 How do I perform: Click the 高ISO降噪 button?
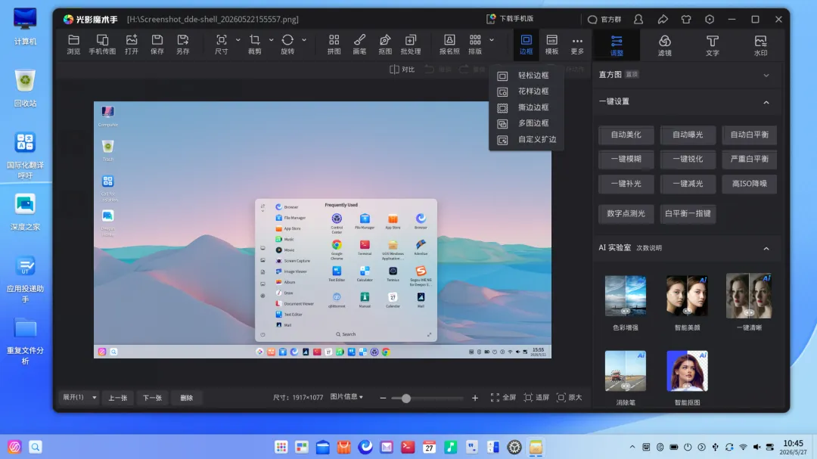coord(749,184)
